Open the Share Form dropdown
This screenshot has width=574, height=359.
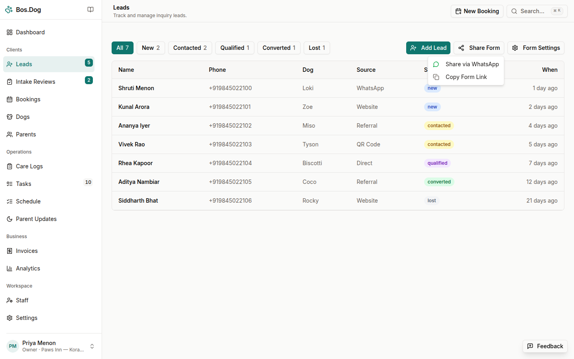[x=479, y=47]
